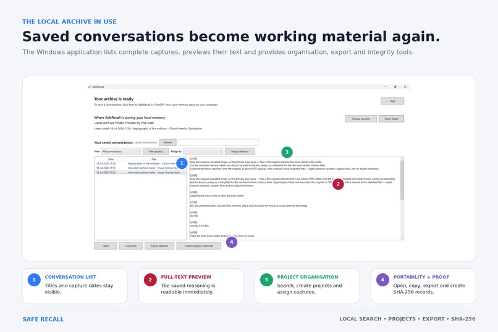Click the preview scrollbar up arrow
Screen dimensions: 498x332
click(x=402, y=158)
